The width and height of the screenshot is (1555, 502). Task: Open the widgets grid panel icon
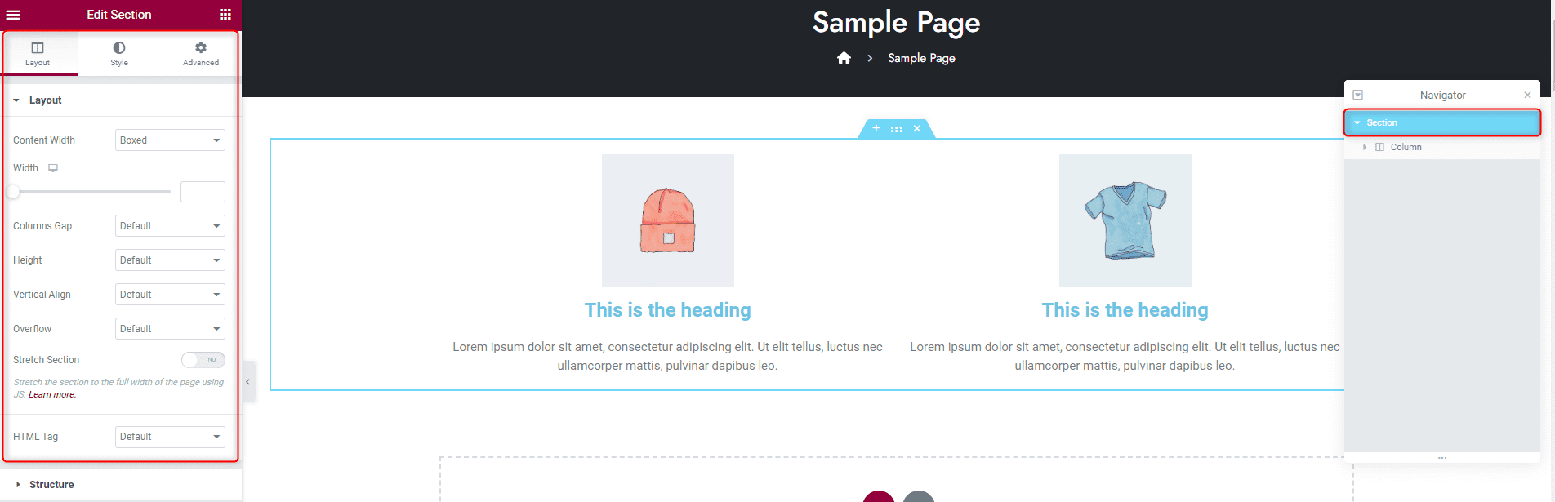[225, 15]
